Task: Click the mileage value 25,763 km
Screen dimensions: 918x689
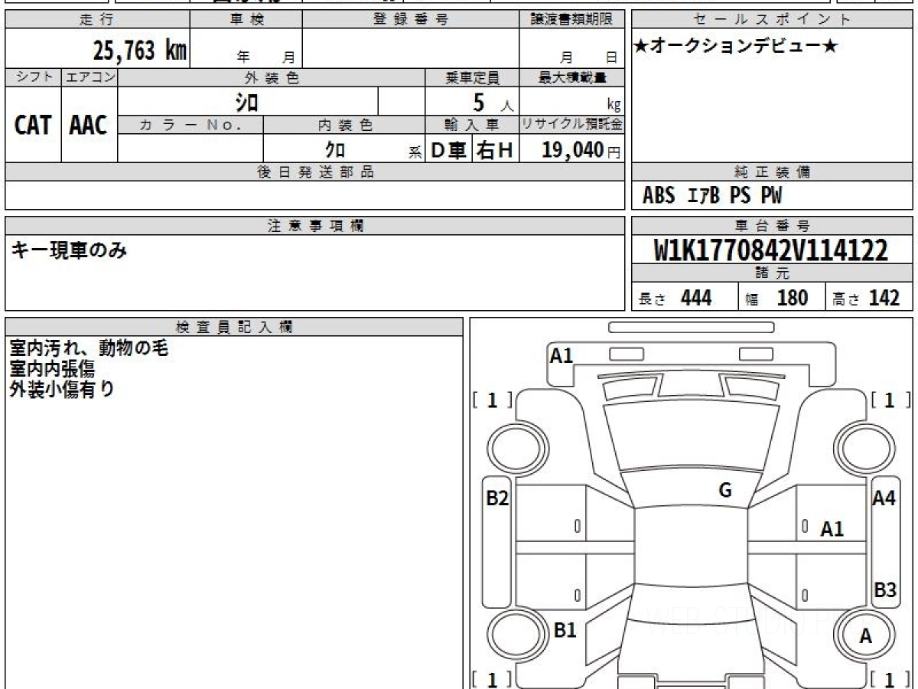Action: [x=140, y=51]
